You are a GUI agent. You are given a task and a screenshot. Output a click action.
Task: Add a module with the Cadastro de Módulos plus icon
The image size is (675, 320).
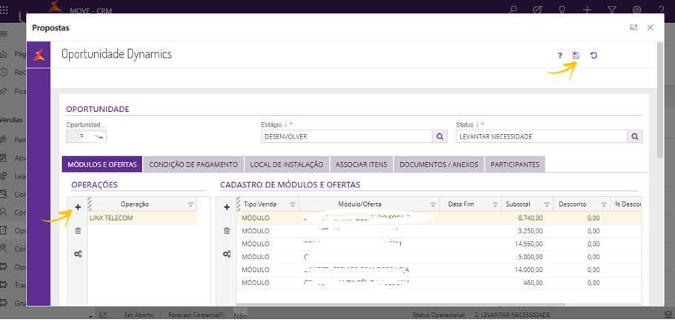pos(227,207)
